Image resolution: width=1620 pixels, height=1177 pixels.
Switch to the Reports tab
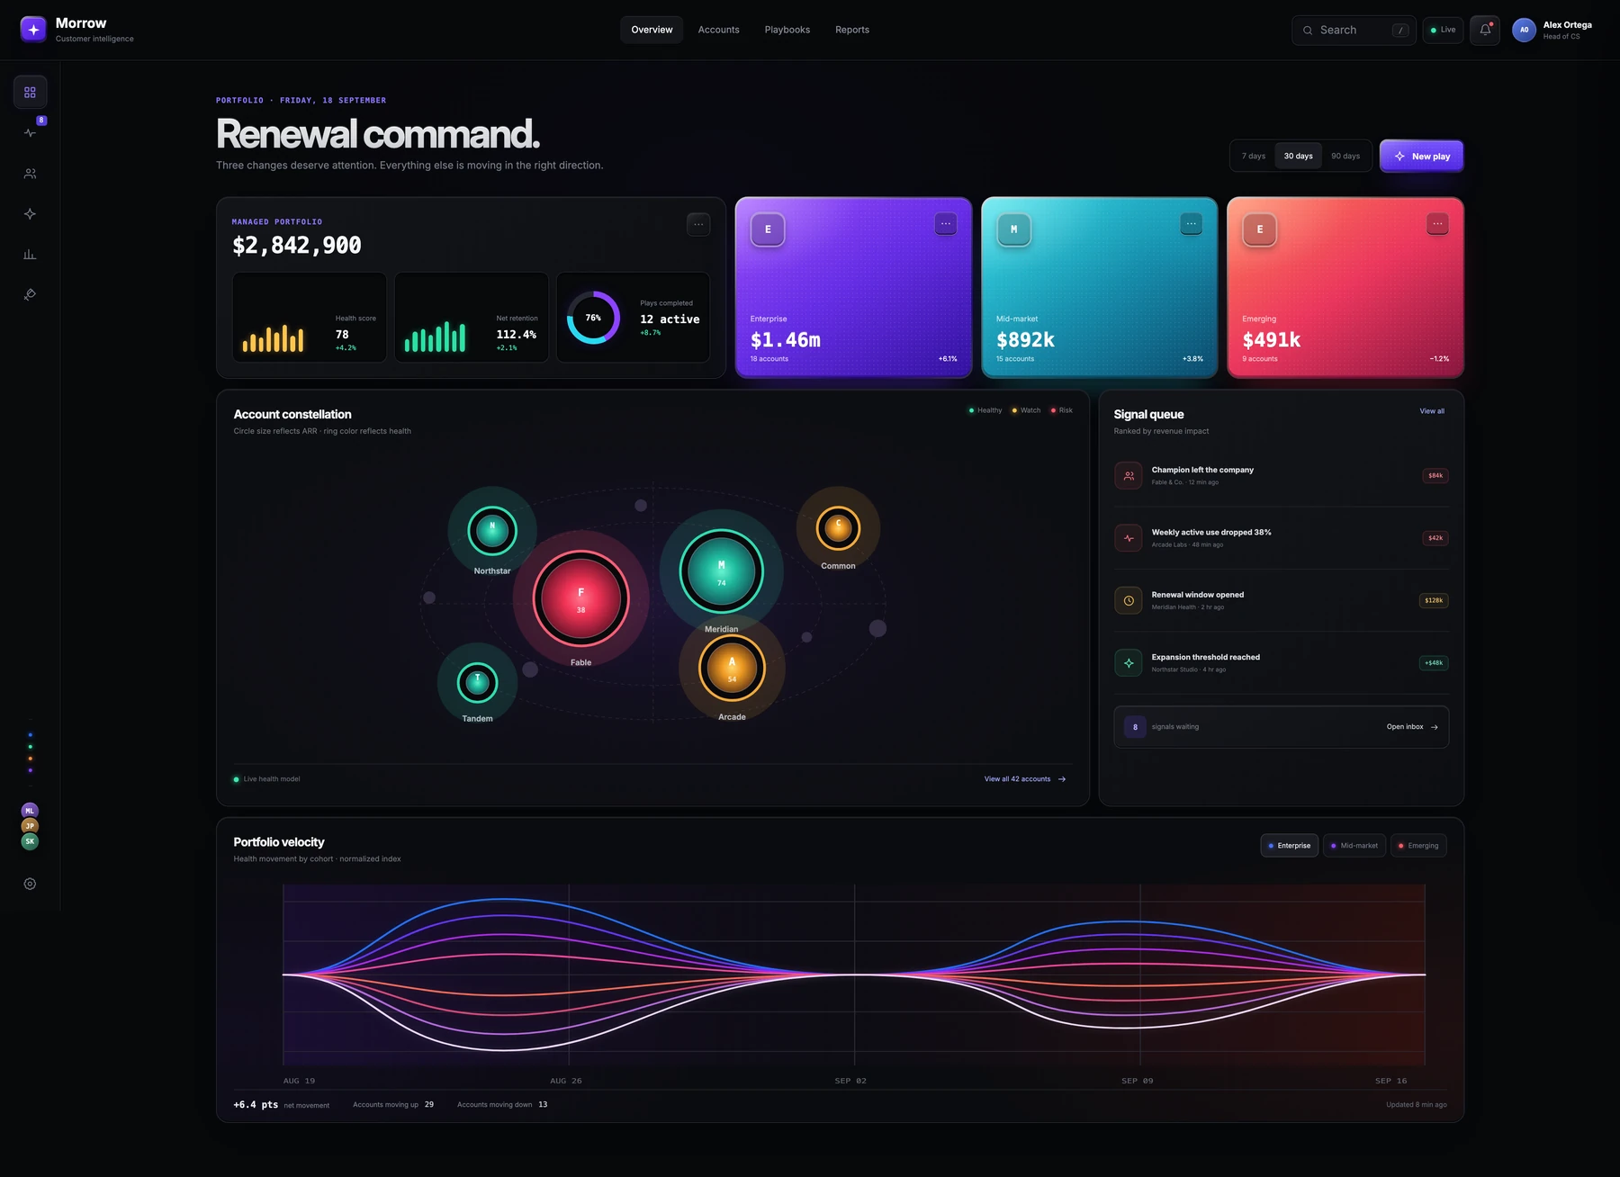tap(852, 30)
